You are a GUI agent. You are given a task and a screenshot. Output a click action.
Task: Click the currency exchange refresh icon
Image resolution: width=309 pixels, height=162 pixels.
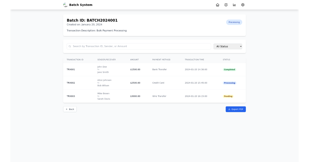click(x=226, y=5)
